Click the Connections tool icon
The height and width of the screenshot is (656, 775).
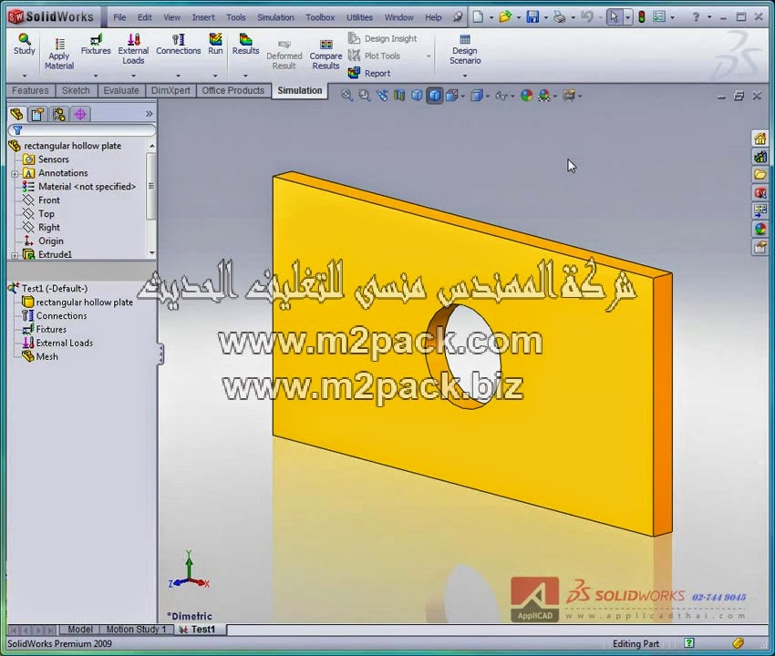point(179,44)
